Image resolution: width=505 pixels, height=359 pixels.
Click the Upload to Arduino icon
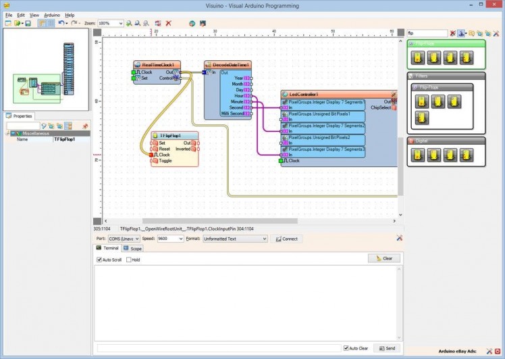point(202,23)
